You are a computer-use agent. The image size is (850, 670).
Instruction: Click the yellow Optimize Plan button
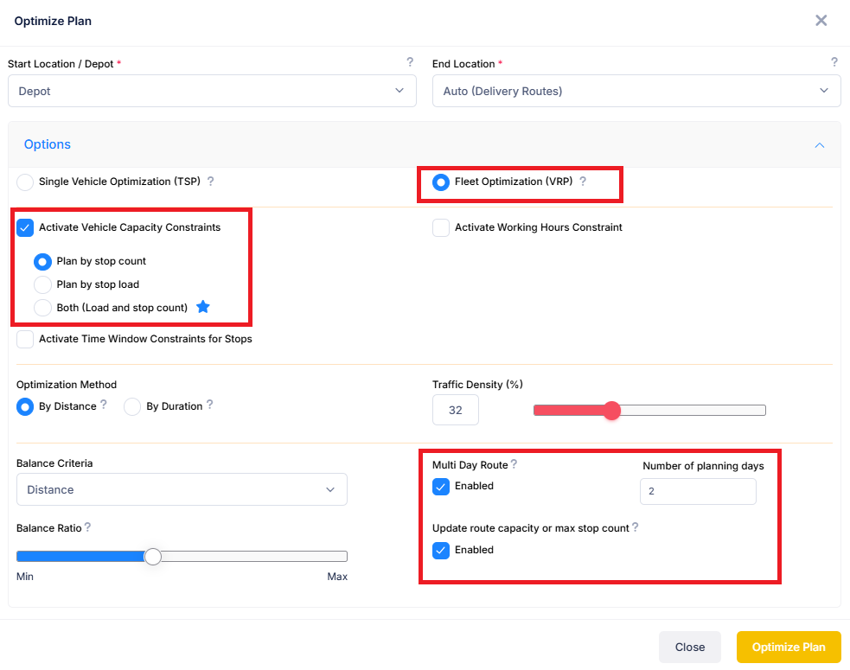pyautogui.click(x=788, y=647)
